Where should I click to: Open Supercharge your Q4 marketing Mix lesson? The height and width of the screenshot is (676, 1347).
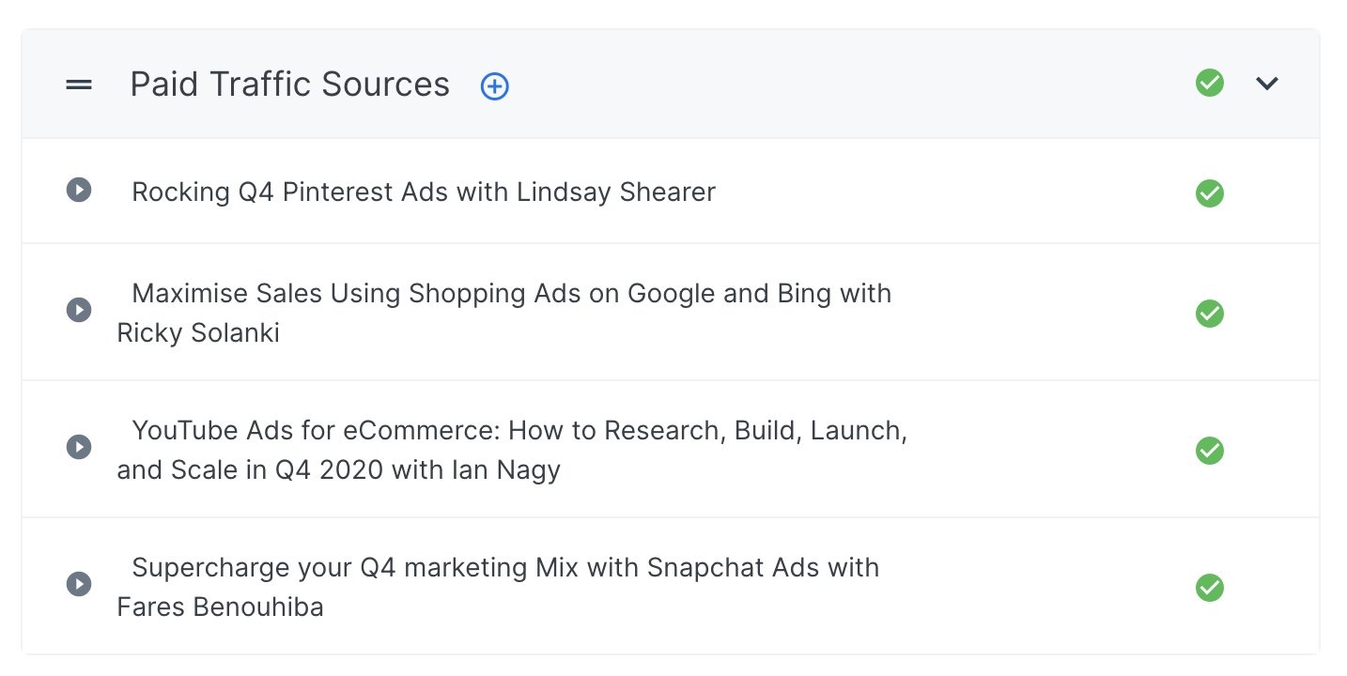click(x=498, y=587)
